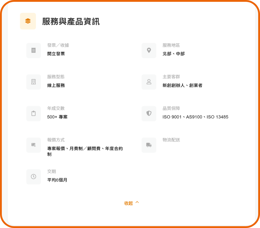This screenshot has height=228, width=260.
Task: Click the shield icon for 品質保障
Action: coord(149,113)
